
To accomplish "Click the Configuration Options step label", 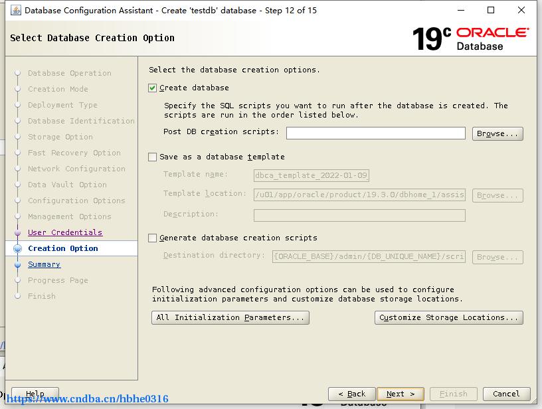I will [x=76, y=201].
